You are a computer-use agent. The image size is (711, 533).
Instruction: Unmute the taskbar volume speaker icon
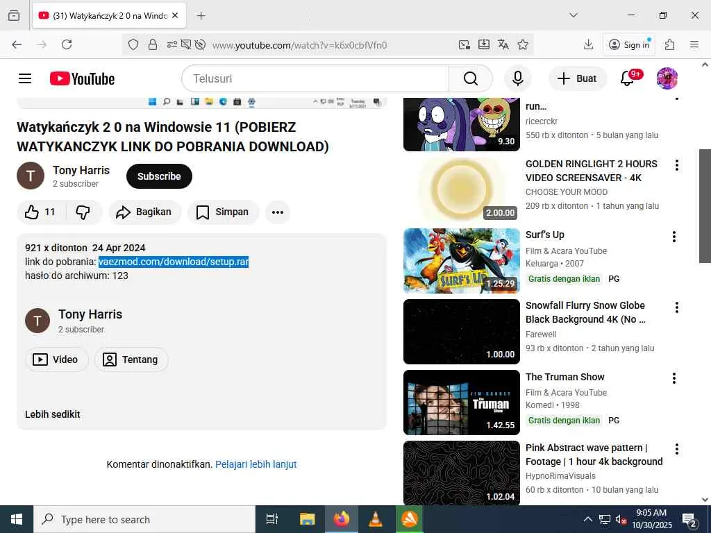coord(621,519)
